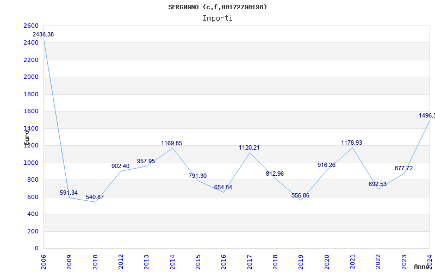The image size is (435, 272).
Task: Select the x-axis year 2022
Action: click(x=378, y=262)
